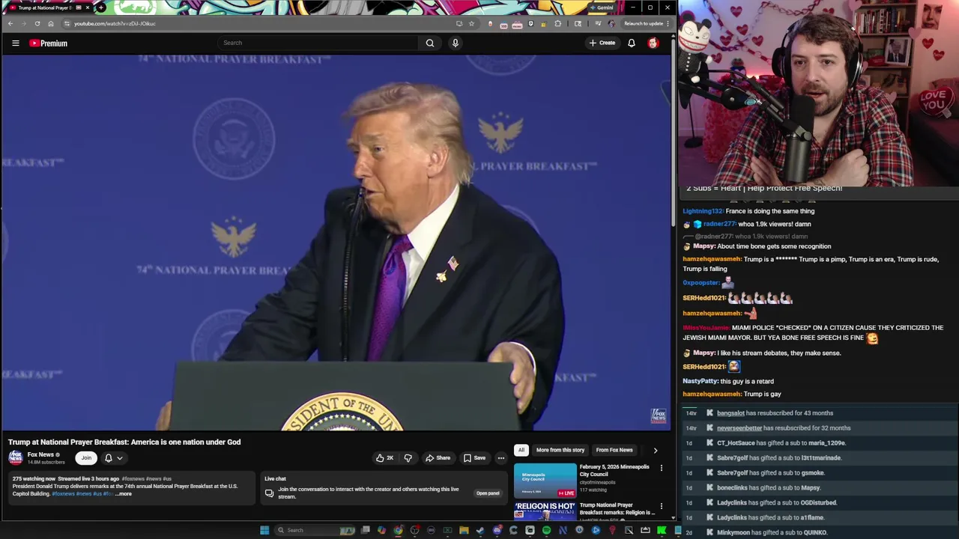This screenshot has width=959, height=539.
Task: Select the From Fox News chip
Action: [x=614, y=450]
